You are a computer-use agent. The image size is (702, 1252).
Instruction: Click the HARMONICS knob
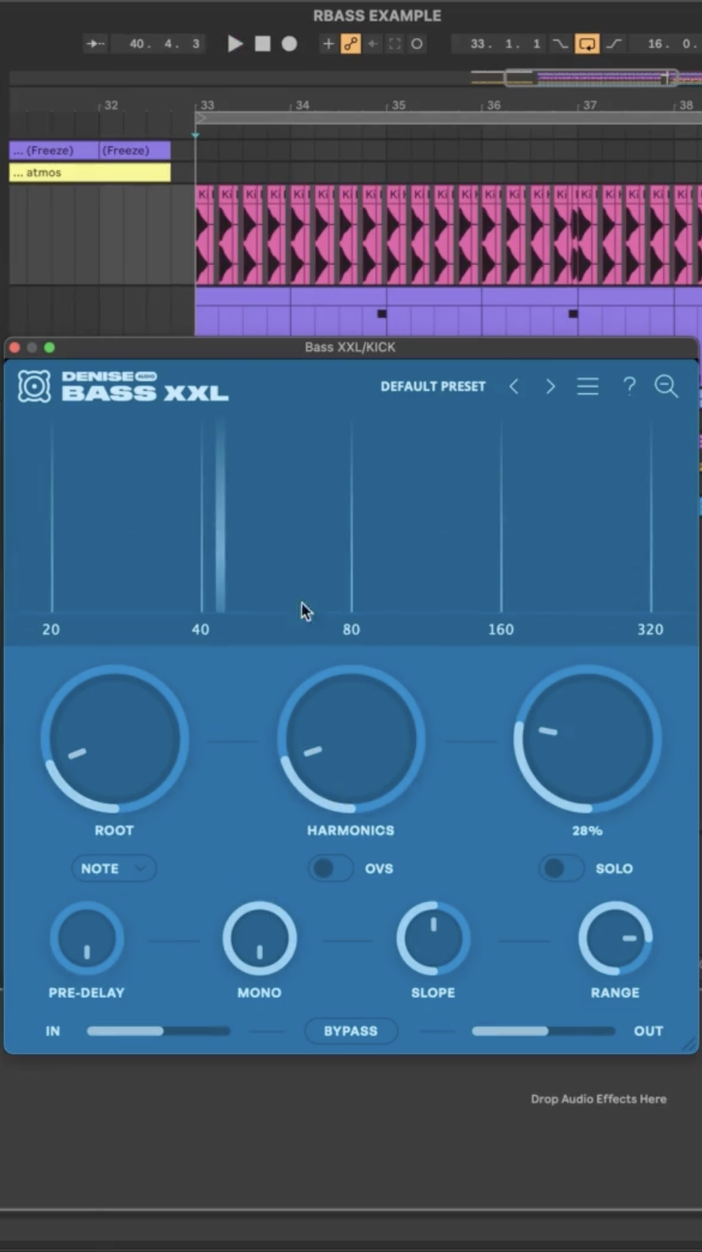(x=351, y=739)
